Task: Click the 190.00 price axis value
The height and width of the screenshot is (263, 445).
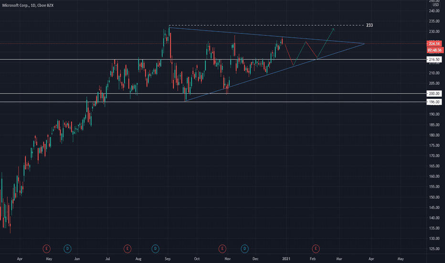Action: (434, 114)
